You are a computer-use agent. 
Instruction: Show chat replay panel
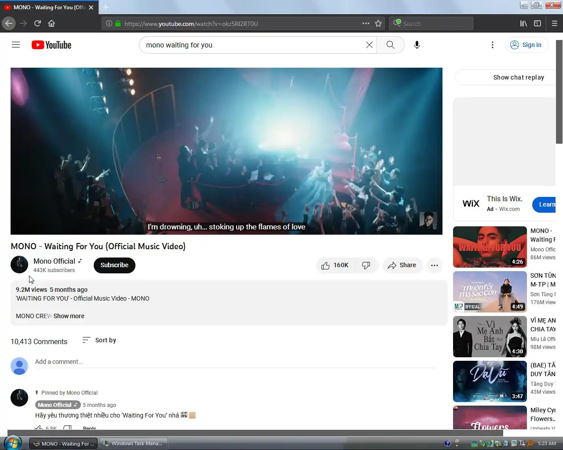[506, 77]
